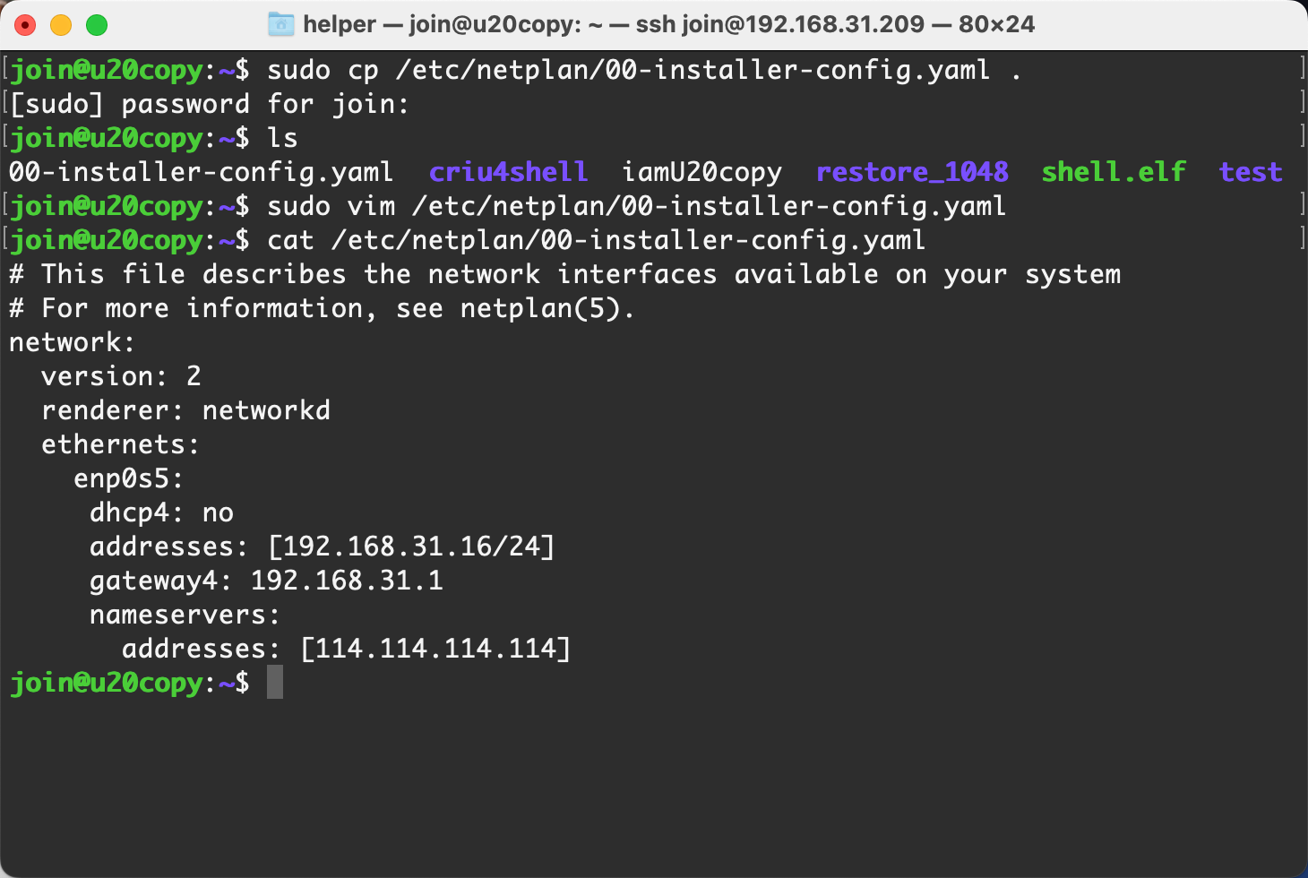Screen dimensions: 1308x878
Task: Close the terminal window with red button
Action: pyautogui.click(x=25, y=25)
